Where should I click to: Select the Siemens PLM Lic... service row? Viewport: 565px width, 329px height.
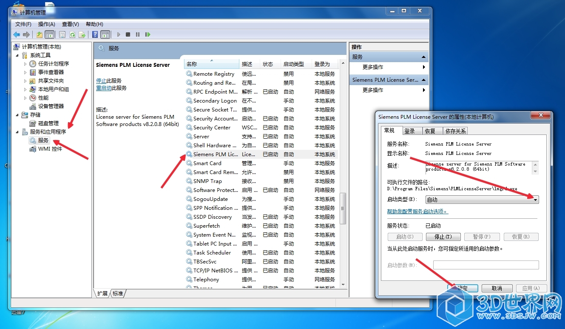261,154
